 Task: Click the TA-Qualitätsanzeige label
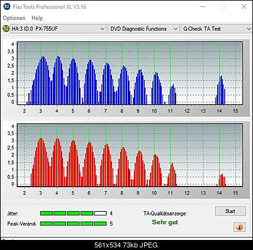(165, 214)
